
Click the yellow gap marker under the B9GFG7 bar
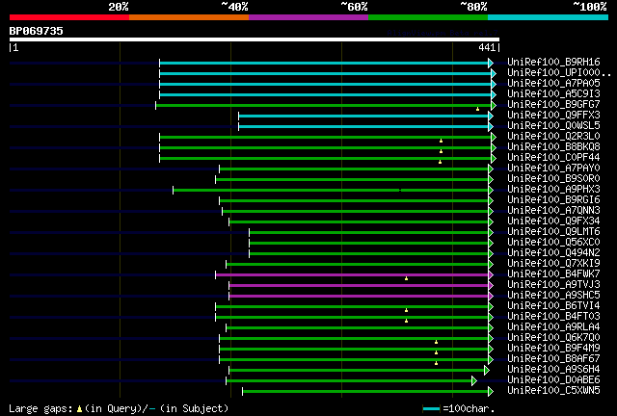tap(477, 109)
